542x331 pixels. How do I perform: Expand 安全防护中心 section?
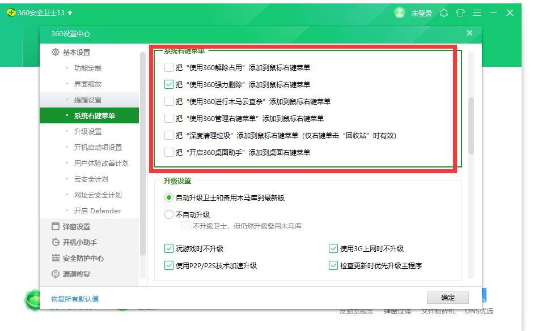[89, 258]
